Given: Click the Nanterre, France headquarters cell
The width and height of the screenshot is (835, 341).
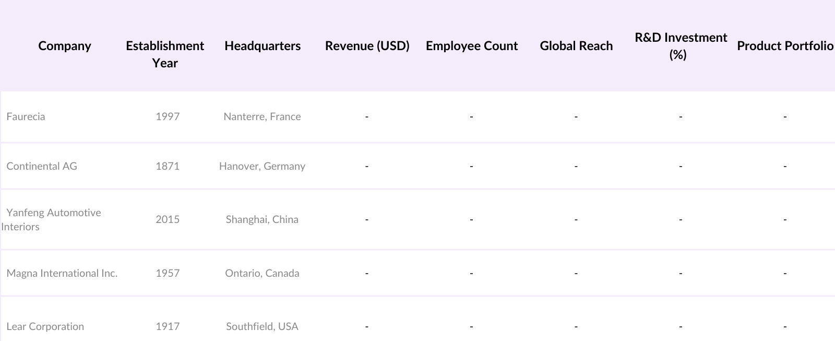Looking at the screenshot, I should pyautogui.click(x=262, y=116).
